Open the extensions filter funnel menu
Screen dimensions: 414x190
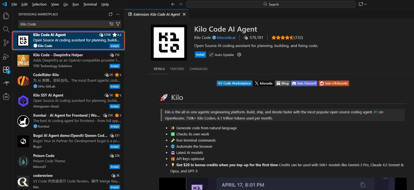pos(118,24)
